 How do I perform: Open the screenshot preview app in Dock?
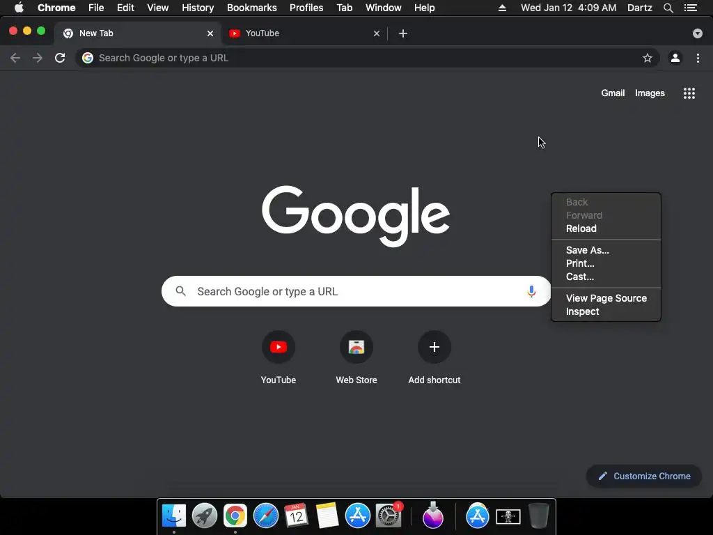[x=508, y=517]
